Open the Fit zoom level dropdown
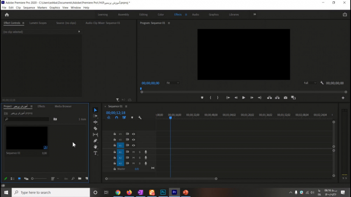Viewport: 351px width, 197px height. pyautogui.click(x=173, y=83)
